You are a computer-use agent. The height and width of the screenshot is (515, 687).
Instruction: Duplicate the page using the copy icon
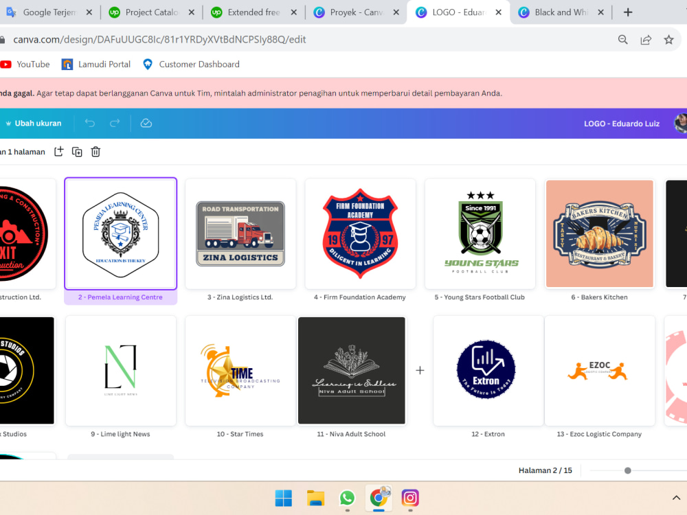[77, 152]
